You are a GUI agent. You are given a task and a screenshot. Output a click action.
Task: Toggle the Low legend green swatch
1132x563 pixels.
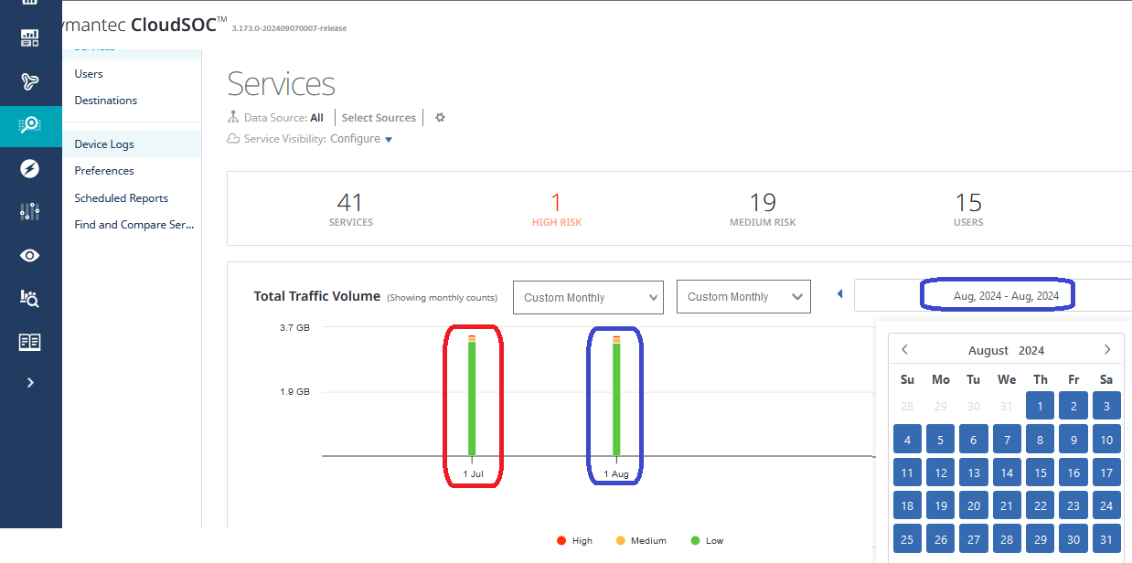(x=696, y=541)
